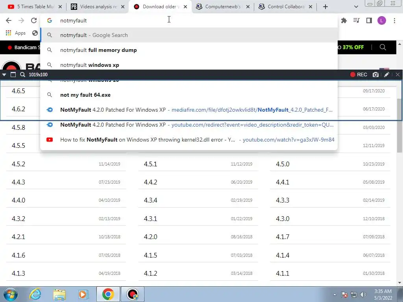Open the mediafire NotMyFault 4.2.0 suggestion
403x302 pixels.
[x=189, y=110]
